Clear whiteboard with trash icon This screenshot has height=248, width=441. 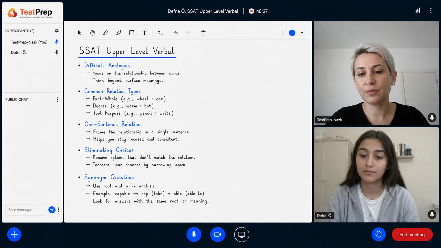coord(203,33)
